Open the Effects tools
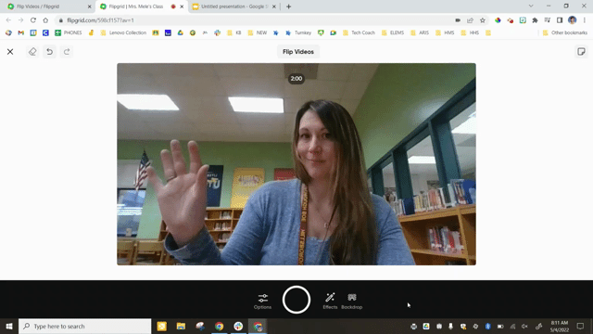Viewport: 593px width, 334px height. point(330,301)
